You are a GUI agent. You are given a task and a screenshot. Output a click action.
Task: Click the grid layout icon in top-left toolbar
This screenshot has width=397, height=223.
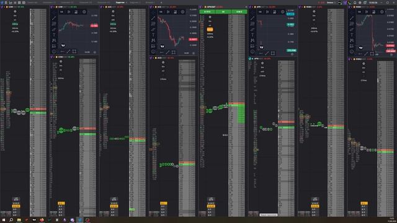(x=24, y=2)
